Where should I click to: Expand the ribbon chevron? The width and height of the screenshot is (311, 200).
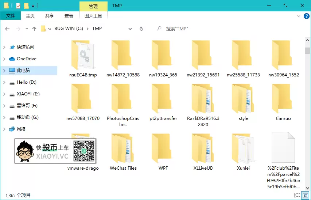coord(299,16)
